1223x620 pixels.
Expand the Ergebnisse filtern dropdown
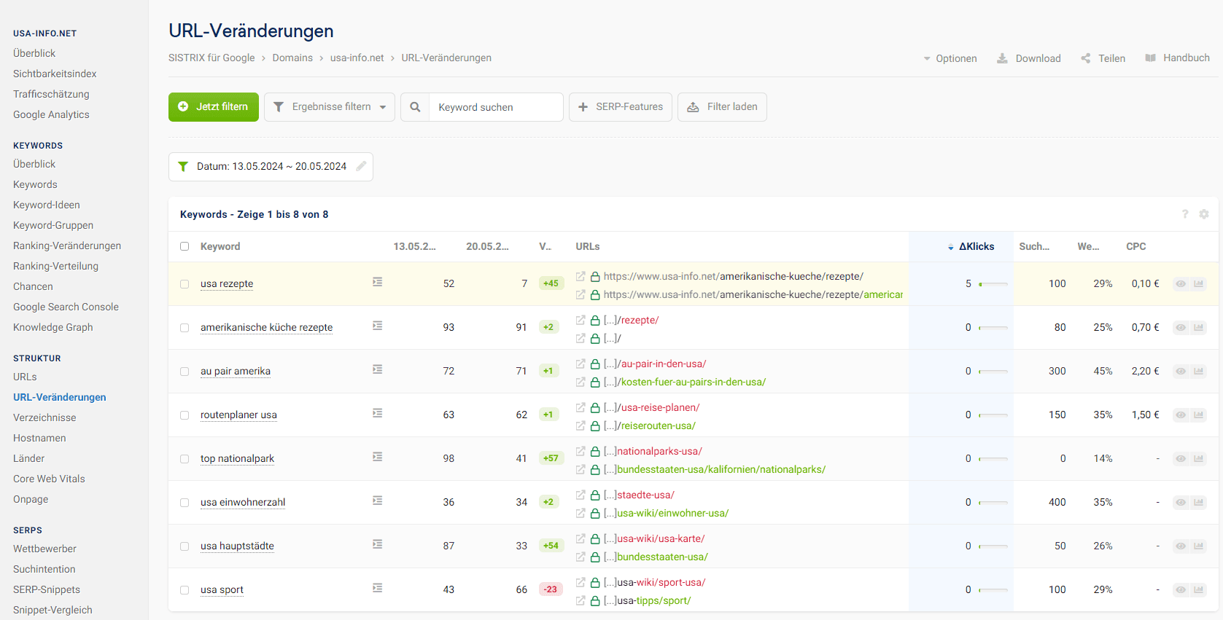(330, 107)
